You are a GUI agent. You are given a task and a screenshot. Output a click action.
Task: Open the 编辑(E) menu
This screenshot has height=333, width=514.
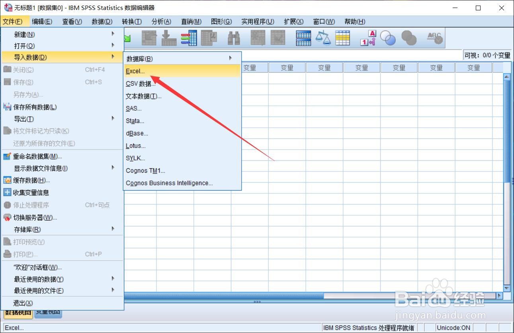[42, 21]
